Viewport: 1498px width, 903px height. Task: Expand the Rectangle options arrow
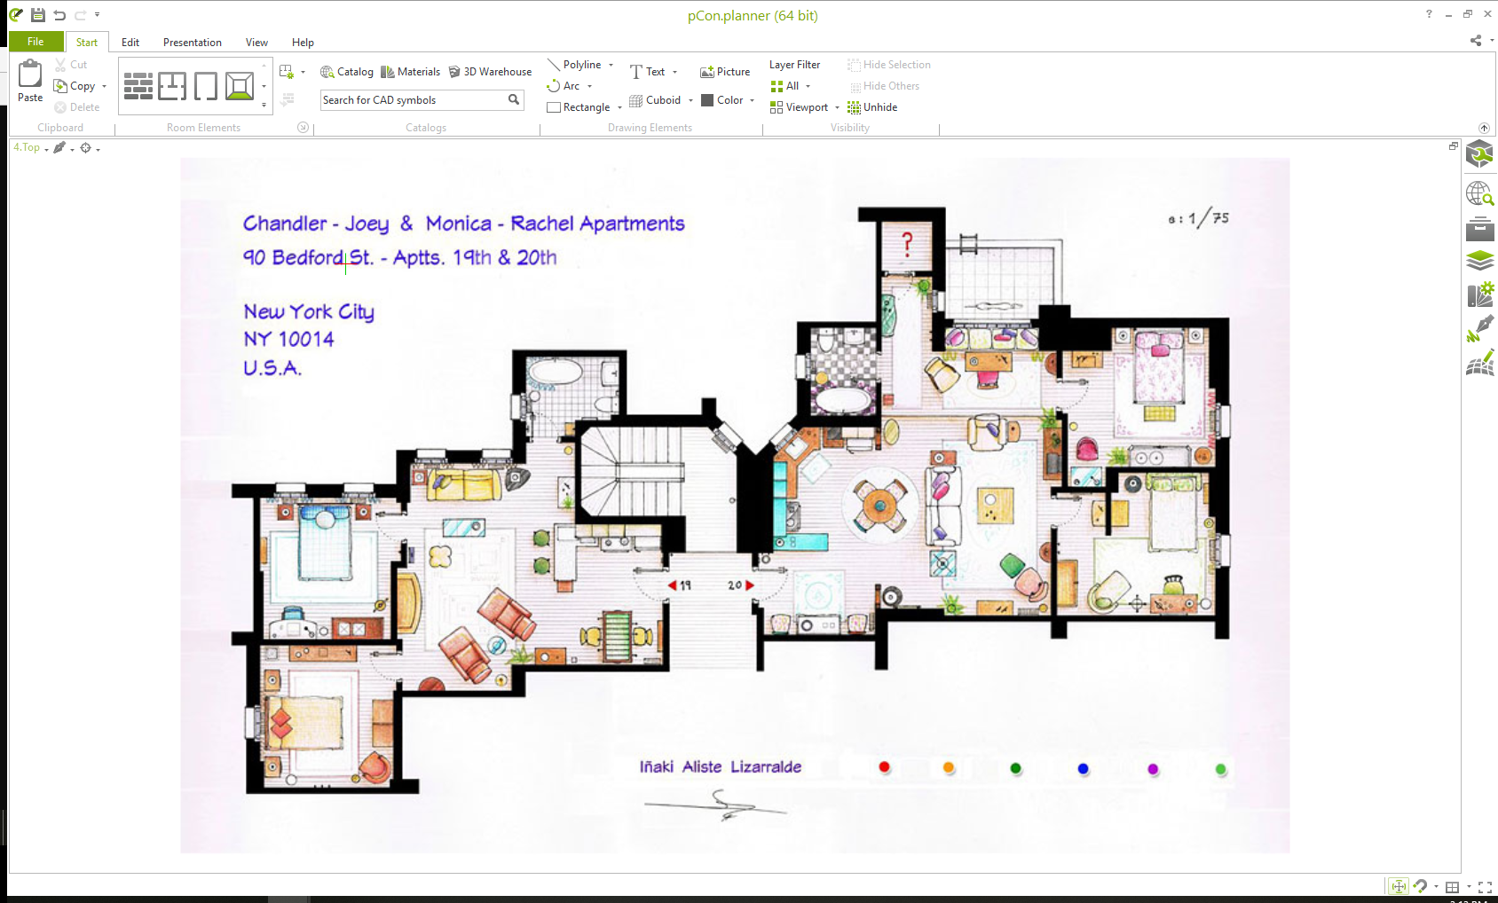619,107
